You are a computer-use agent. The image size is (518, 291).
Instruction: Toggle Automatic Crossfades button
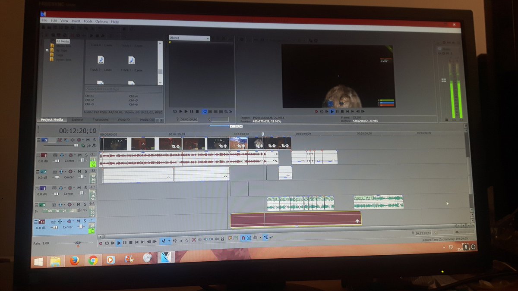(249, 238)
